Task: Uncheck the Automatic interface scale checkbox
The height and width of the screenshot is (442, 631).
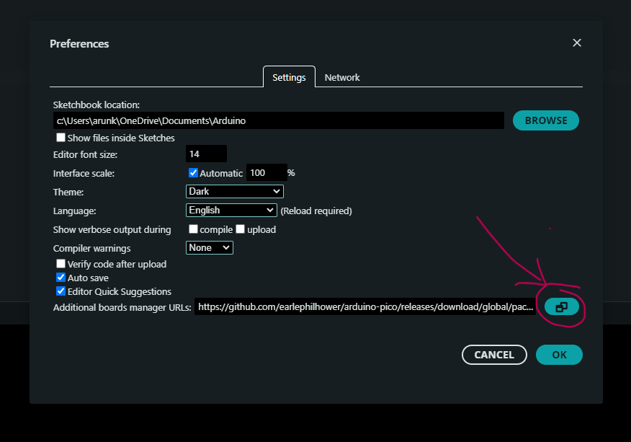Action: (193, 173)
